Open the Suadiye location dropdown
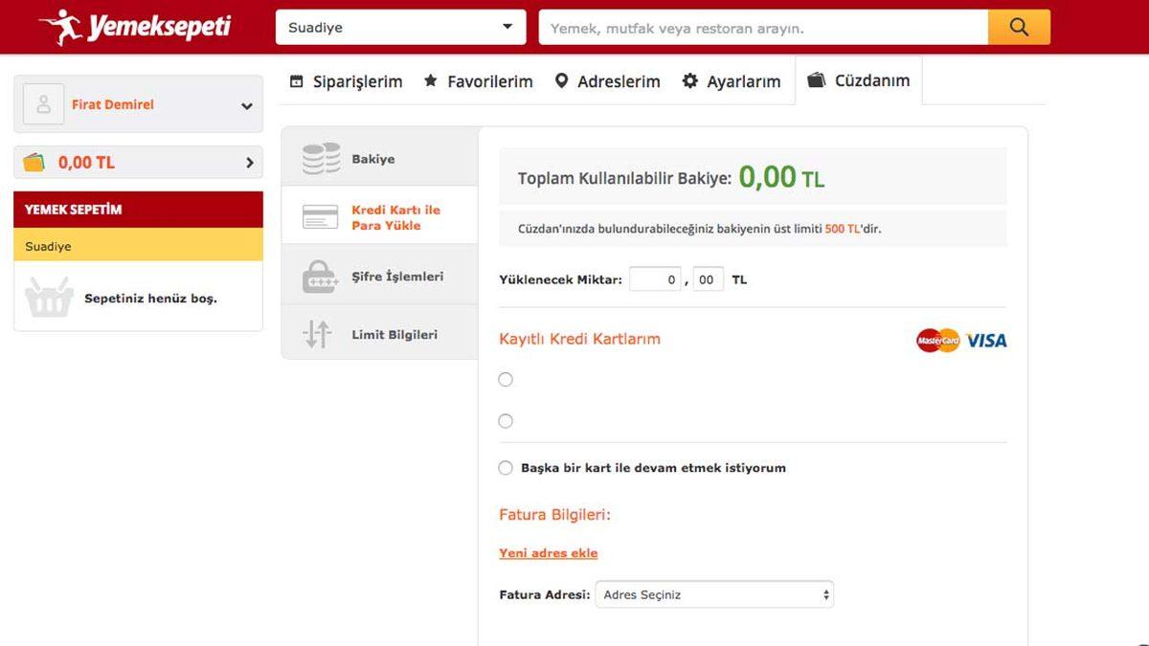The width and height of the screenshot is (1149, 646). [399, 27]
